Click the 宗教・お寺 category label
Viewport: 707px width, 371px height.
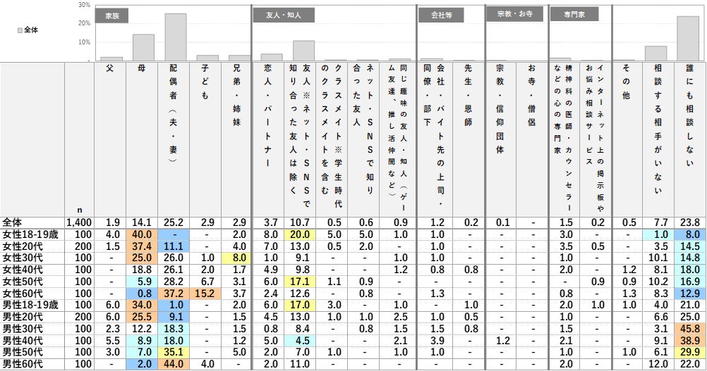coord(514,14)
